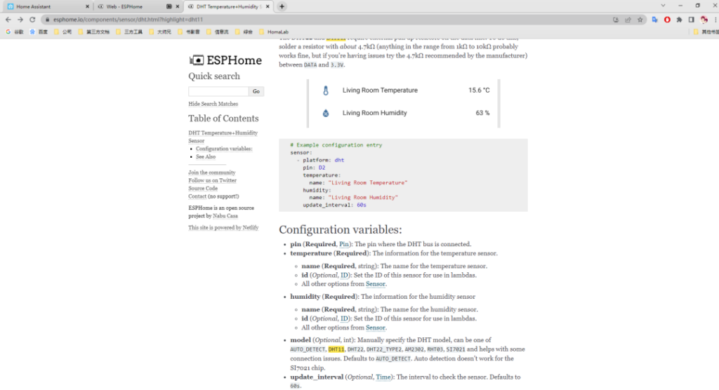Open a new browser tab

[282, 6]
